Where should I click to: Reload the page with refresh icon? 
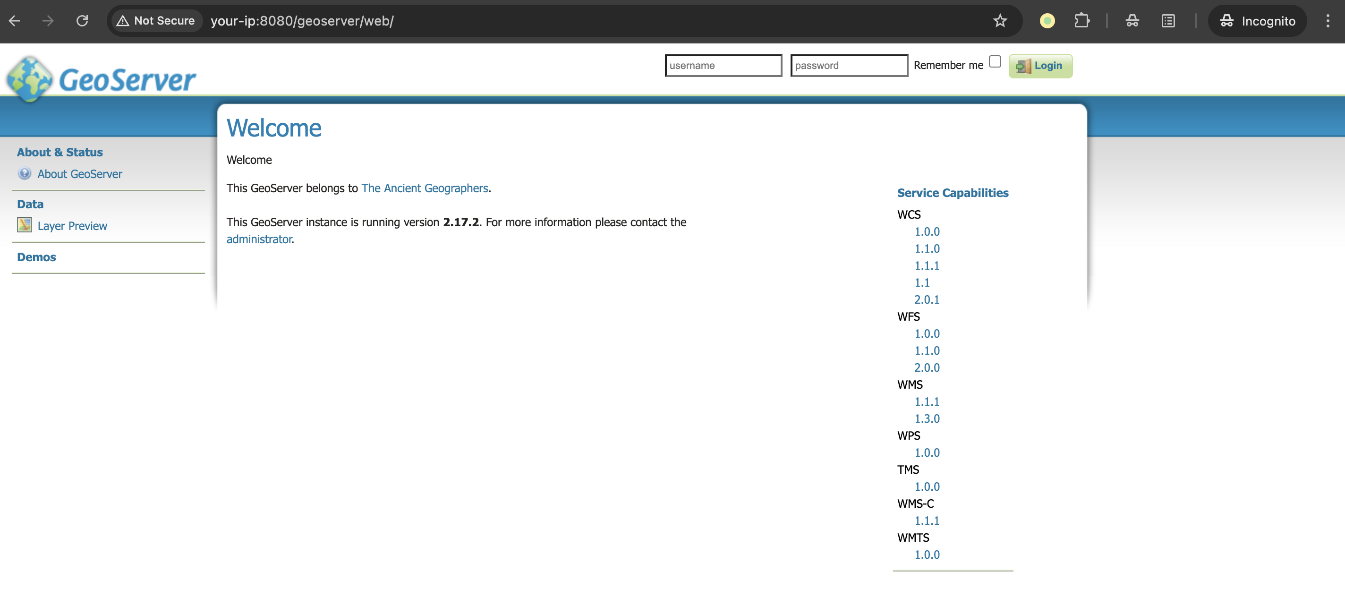click(x=82, y=21)
